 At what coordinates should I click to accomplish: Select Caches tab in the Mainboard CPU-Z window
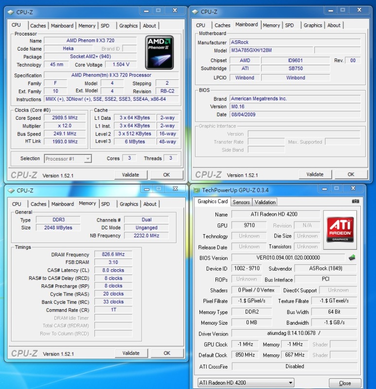222,25
